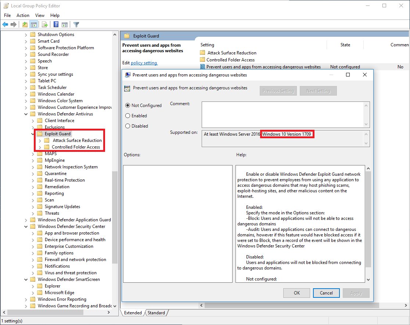
Task: Click the State column header
Action: point(345,45)
